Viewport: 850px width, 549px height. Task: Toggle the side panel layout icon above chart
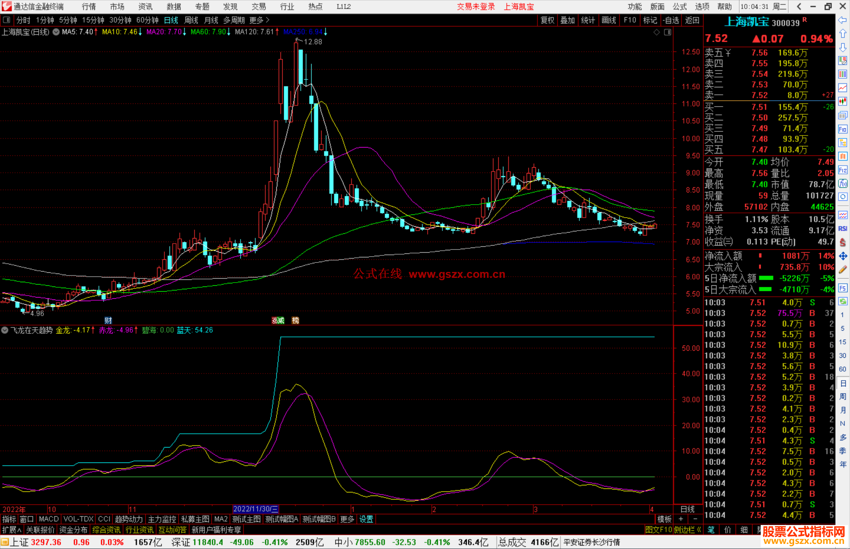pyautogui.click(x=667, y=32)
